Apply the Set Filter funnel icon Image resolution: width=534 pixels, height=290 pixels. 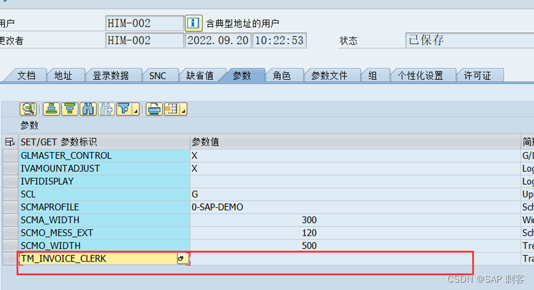124,109
